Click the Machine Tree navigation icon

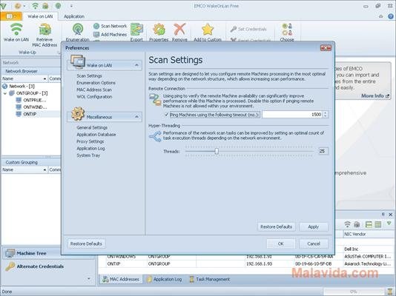click(x=10, y=253)
